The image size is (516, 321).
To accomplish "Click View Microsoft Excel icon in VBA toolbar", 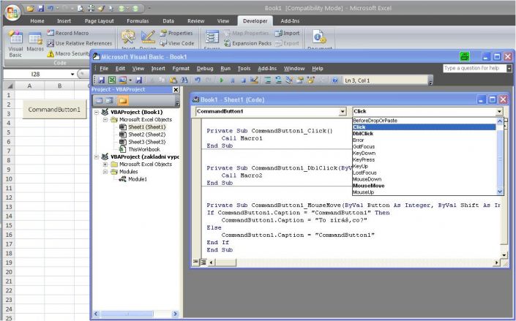I will pos(112,80).
